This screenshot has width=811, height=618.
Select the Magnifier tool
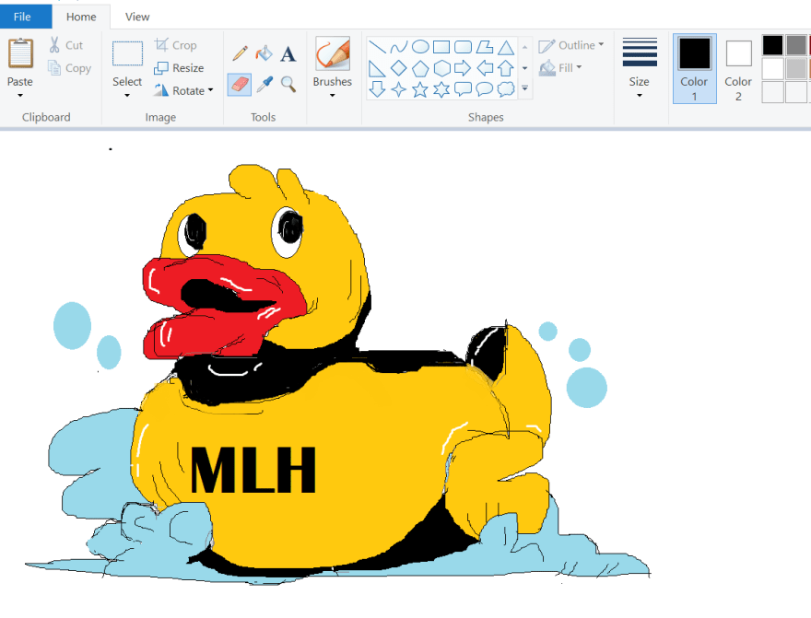click(x=288, y=84)
